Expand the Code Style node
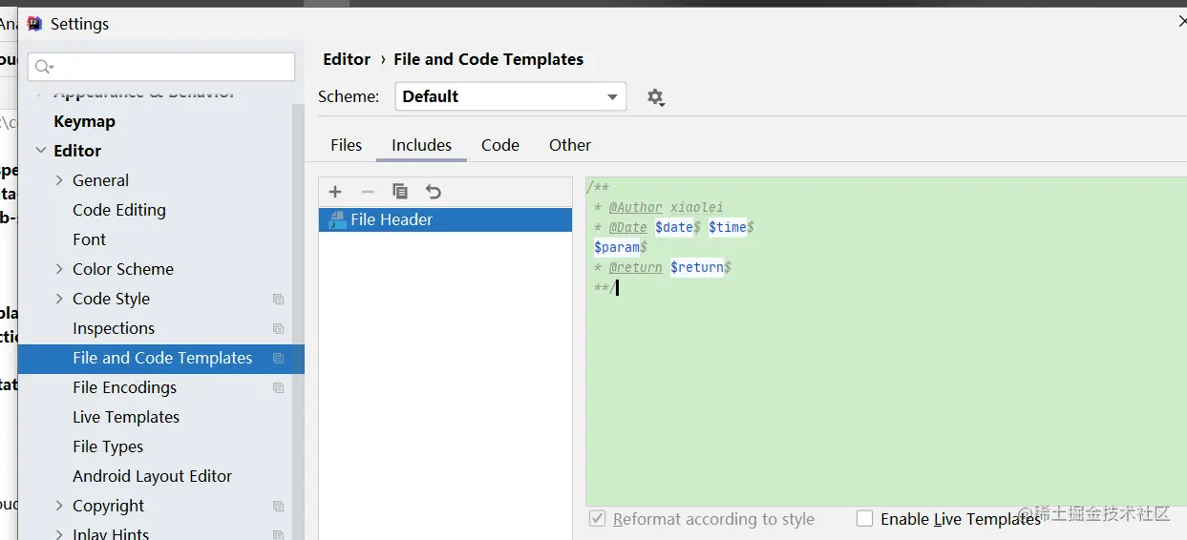1187x540 pixels. pos(60,299)
